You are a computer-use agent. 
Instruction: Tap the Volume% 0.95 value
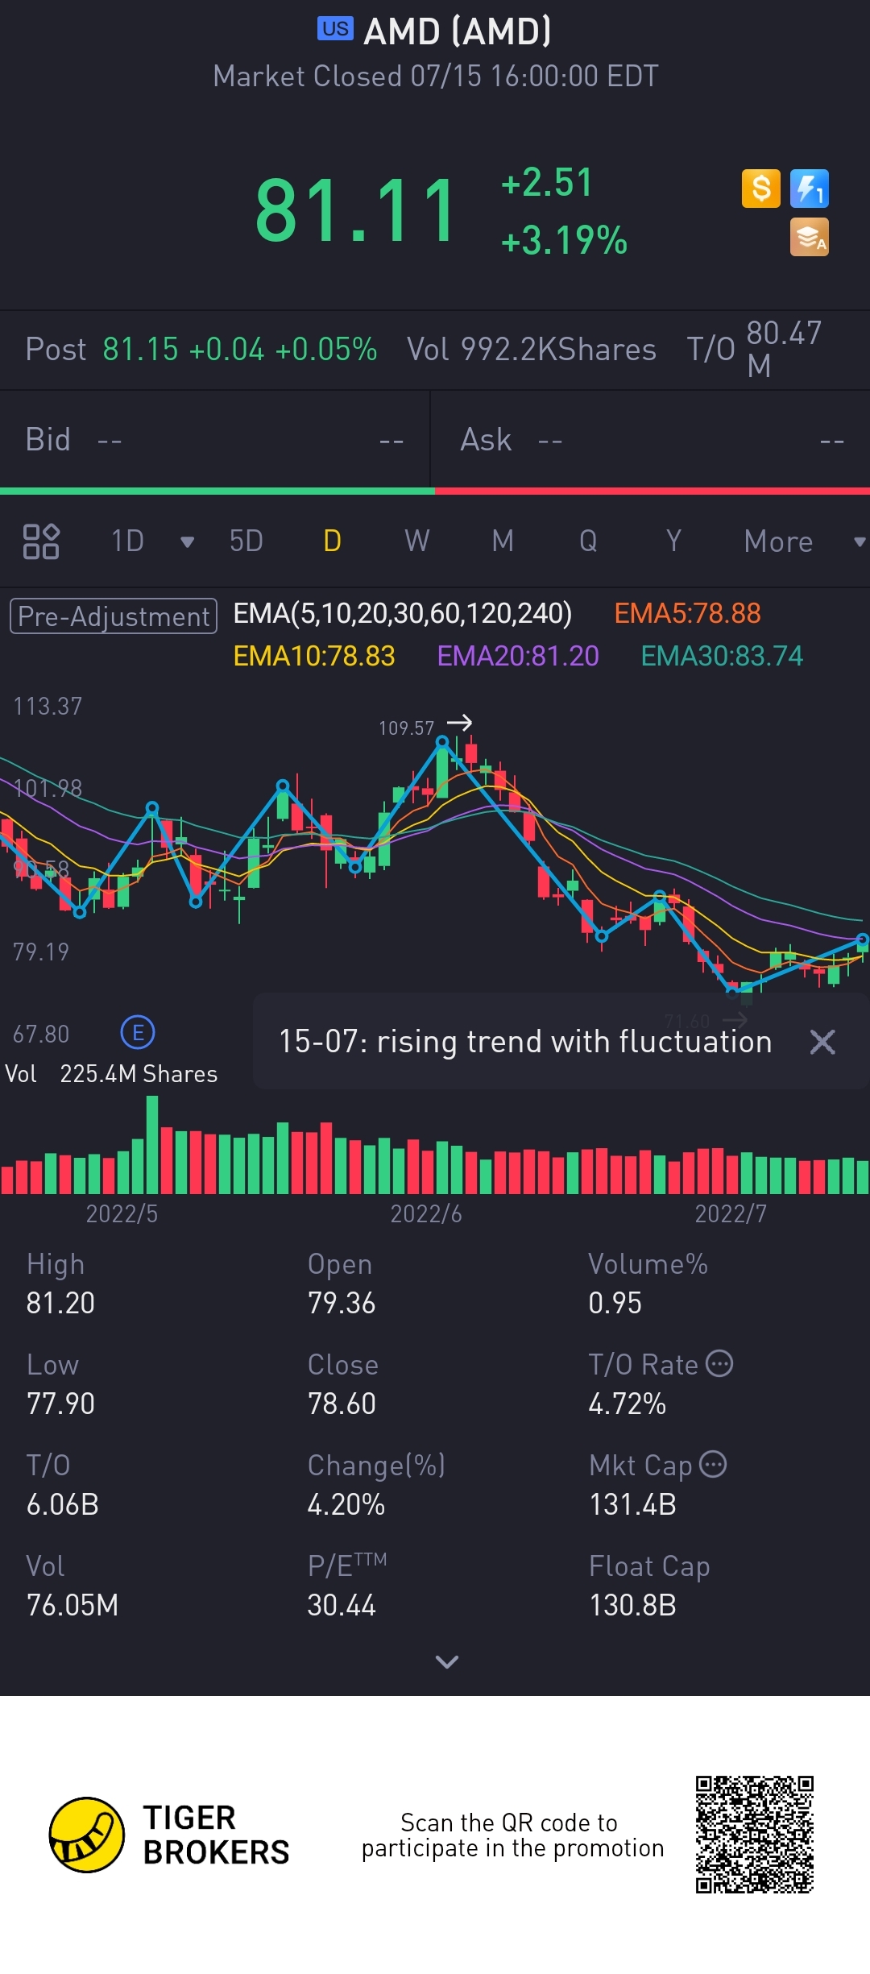[615, 1303]
